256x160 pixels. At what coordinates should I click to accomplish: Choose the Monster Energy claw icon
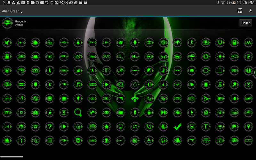pos(107,70)
